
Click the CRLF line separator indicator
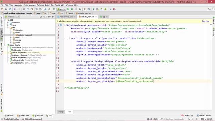(156, 119)
